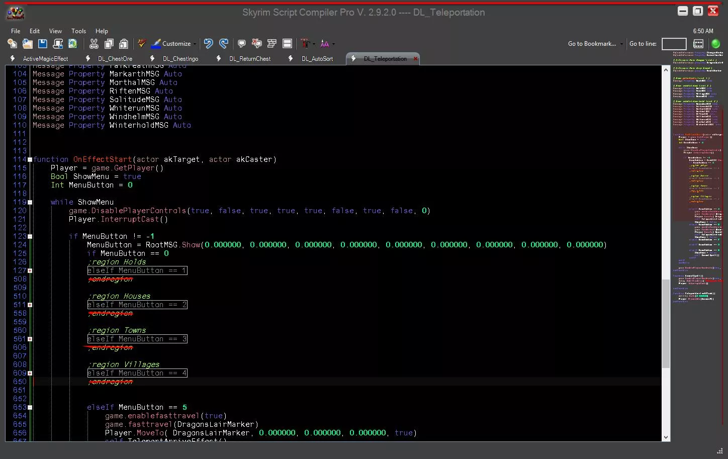Viewport: 728px width, 459px height.
Task: Switch to the DL_ReturnChest tab
Action: [x=250, y=59]
